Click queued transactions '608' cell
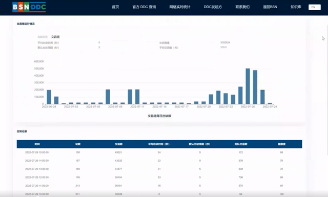This screenshot has width=328, height=197. point(241,169)
